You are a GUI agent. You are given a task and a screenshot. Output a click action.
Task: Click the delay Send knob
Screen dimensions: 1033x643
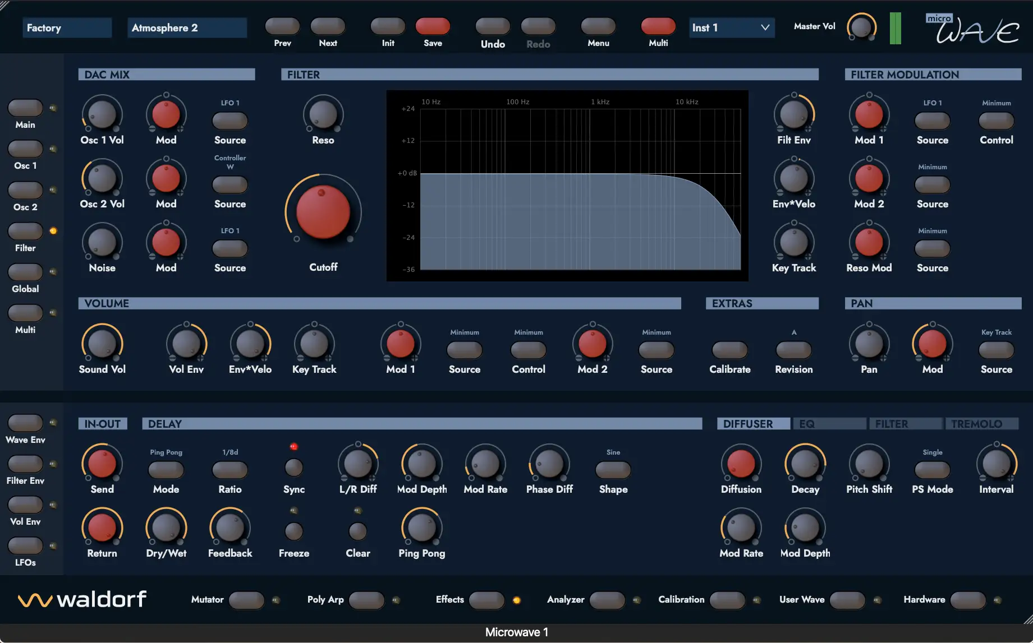(x=102, y=464)
